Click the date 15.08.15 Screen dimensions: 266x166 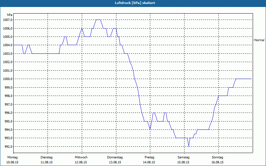coord(183,162)
